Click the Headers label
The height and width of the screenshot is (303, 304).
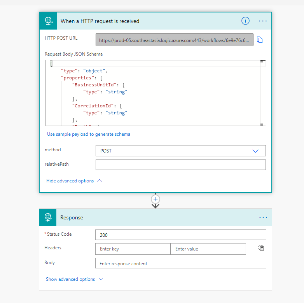[53, 248]
